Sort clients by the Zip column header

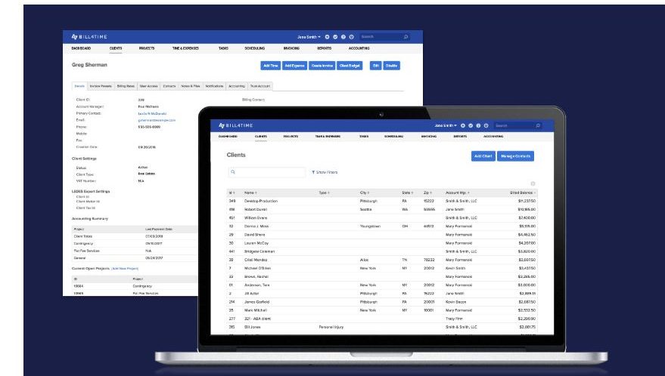pyautogui.click(x=427, y=193)
